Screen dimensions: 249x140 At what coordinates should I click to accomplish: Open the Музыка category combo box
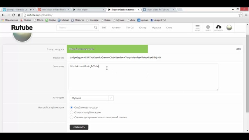pos(91,98)
